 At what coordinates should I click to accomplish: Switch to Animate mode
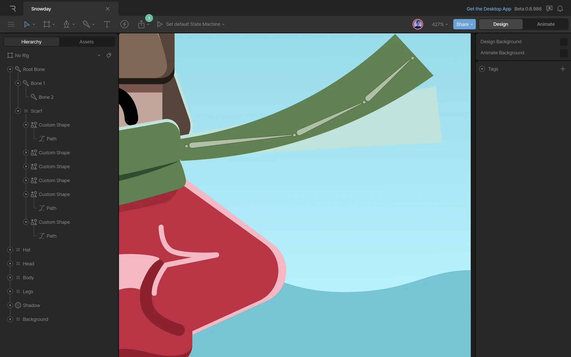pos(546,24)
